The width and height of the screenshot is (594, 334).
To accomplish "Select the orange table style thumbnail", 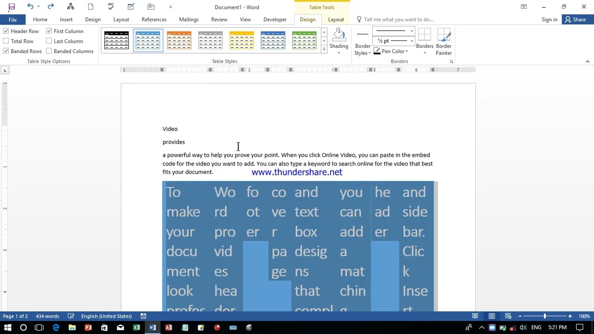I will click(179, 40).
